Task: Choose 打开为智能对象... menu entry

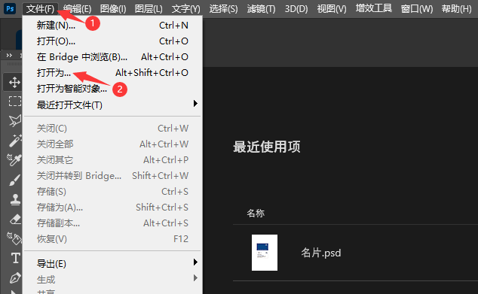Action: point(112,89)
